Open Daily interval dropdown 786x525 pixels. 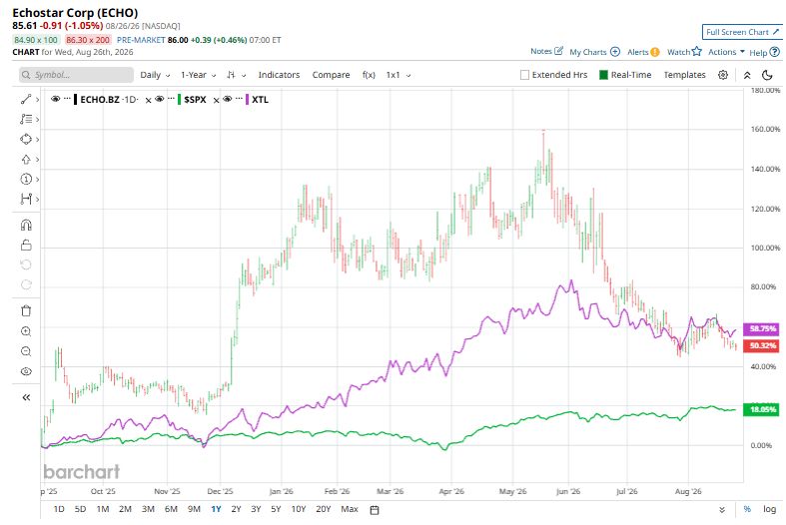pyautogui.click(x=155, y=75)
